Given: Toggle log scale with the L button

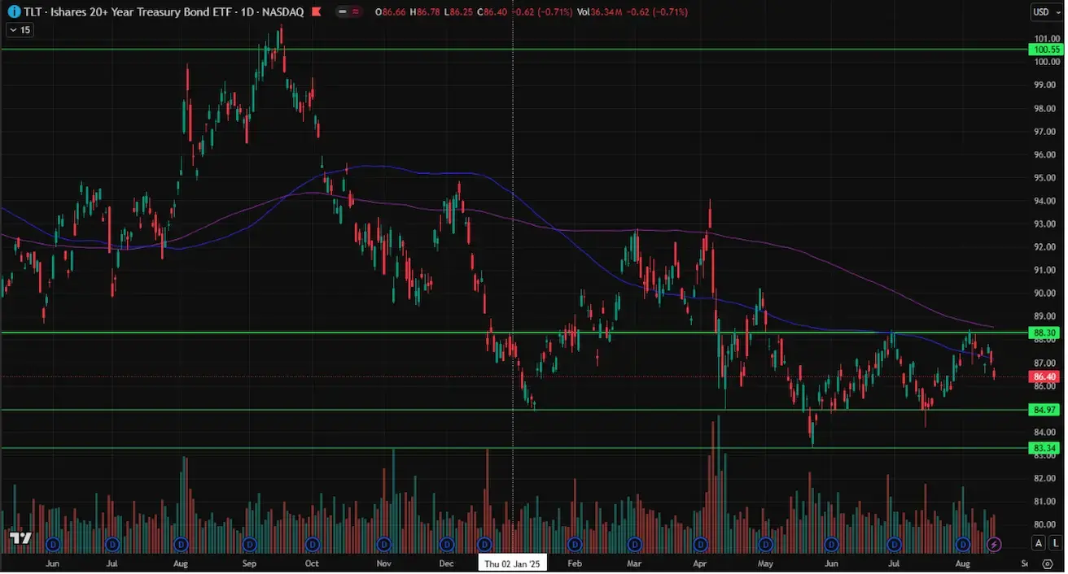Looking at the screenshot, I should (1055, 543).
